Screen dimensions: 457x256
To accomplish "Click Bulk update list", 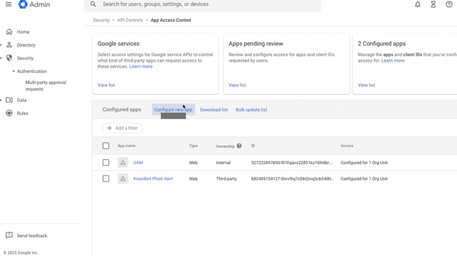I will 251,110.
